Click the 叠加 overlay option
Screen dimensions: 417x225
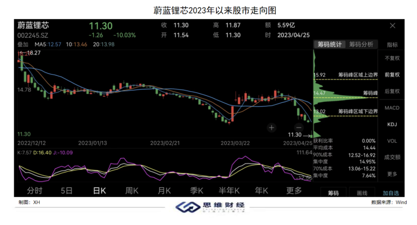pos(23,44)
